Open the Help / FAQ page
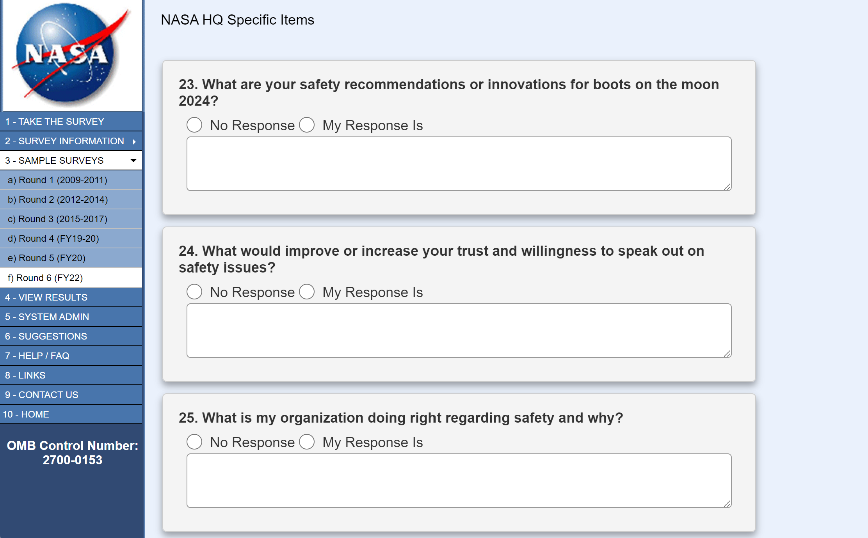 (x=37, y=356)
